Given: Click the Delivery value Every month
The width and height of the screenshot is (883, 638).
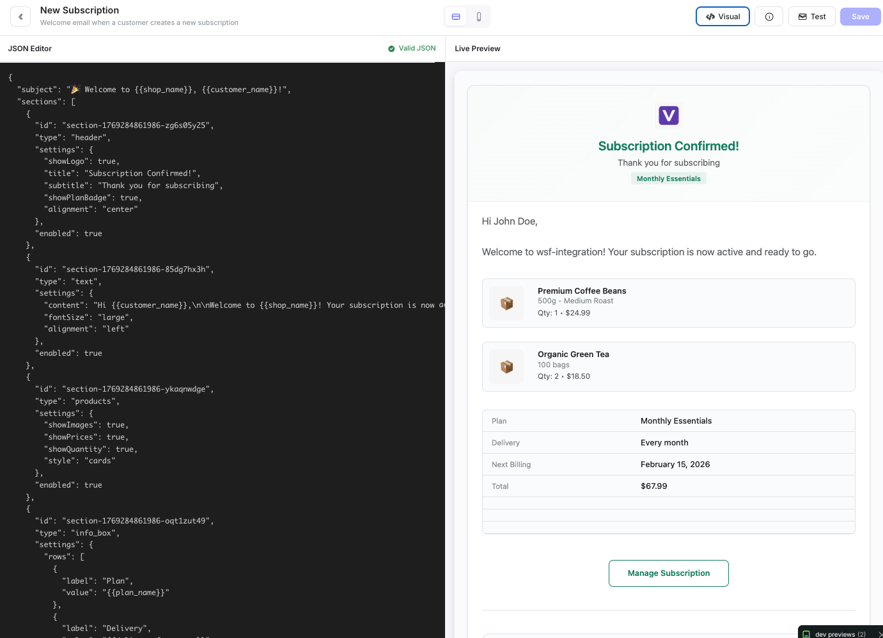Looking at the screenshot, I should (664, 443).
